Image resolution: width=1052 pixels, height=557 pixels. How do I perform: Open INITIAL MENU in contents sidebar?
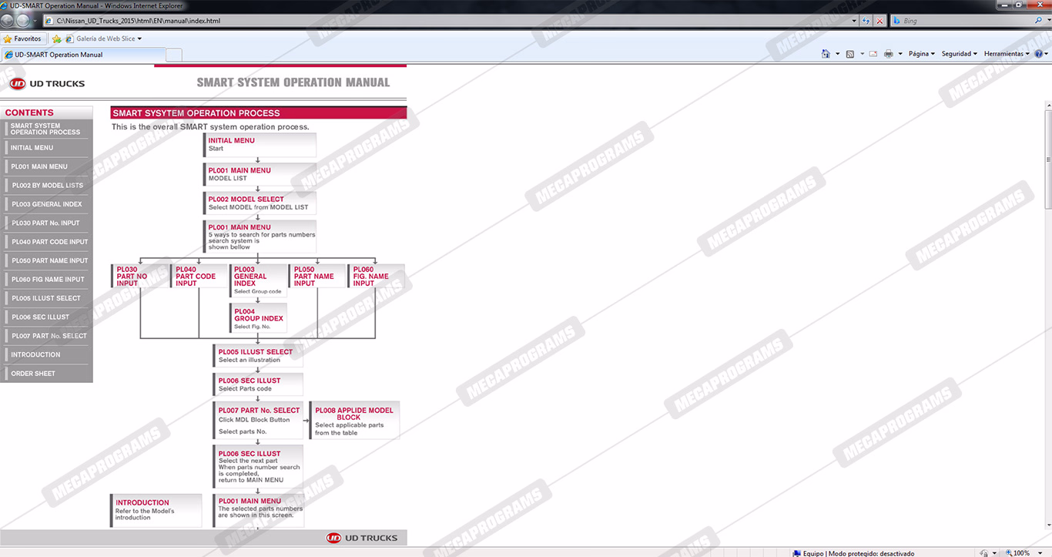(x=46, y=148)
